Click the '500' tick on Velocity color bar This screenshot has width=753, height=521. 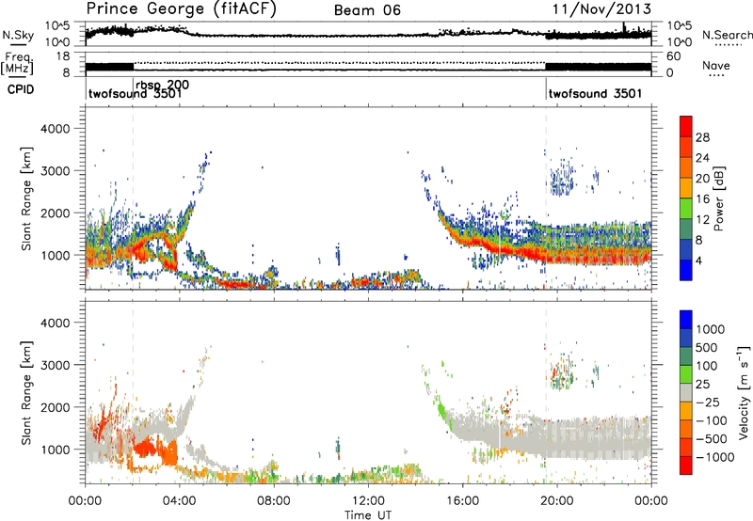[707, 347]
